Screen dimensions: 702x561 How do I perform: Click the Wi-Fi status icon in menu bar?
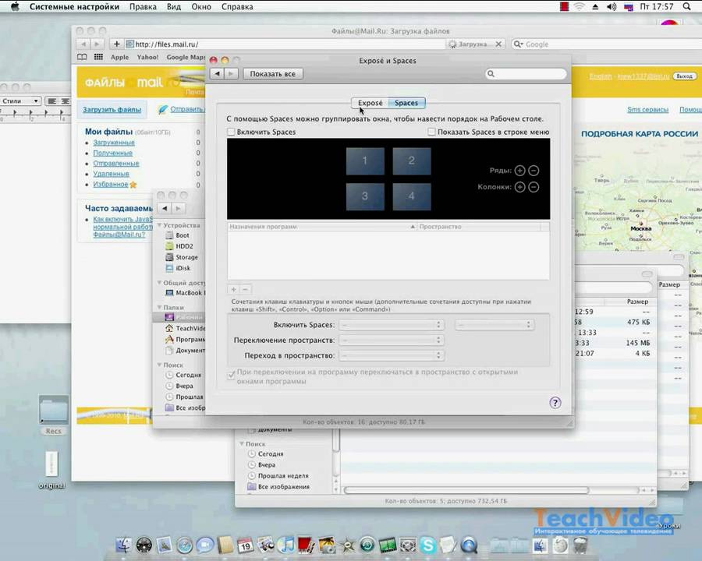(580, 7)
